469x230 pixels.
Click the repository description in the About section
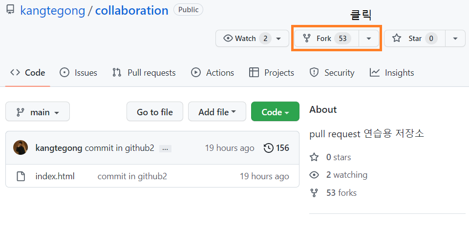367,134
